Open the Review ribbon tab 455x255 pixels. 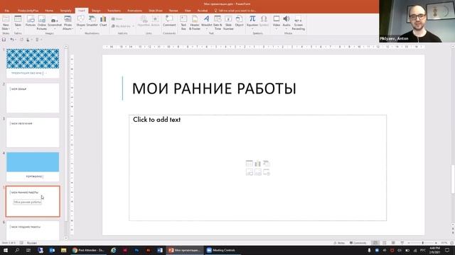click(x=173, y=11)
